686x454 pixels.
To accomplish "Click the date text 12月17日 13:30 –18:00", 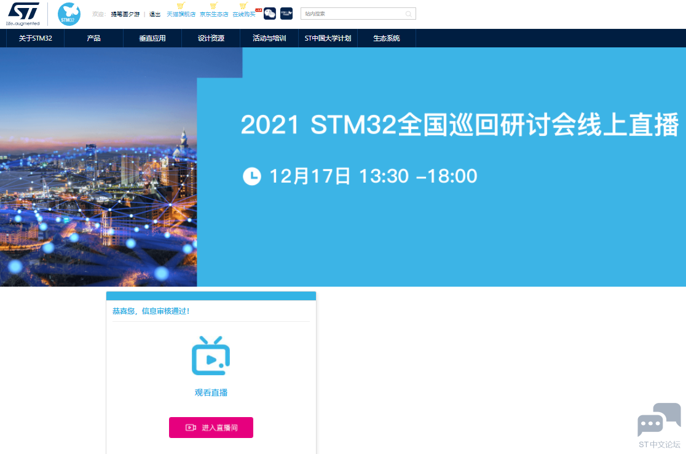I will [373, 177].
